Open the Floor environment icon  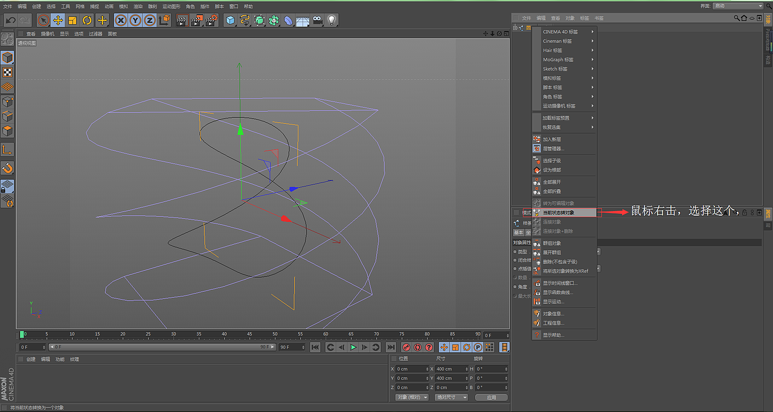click(303, 20)
